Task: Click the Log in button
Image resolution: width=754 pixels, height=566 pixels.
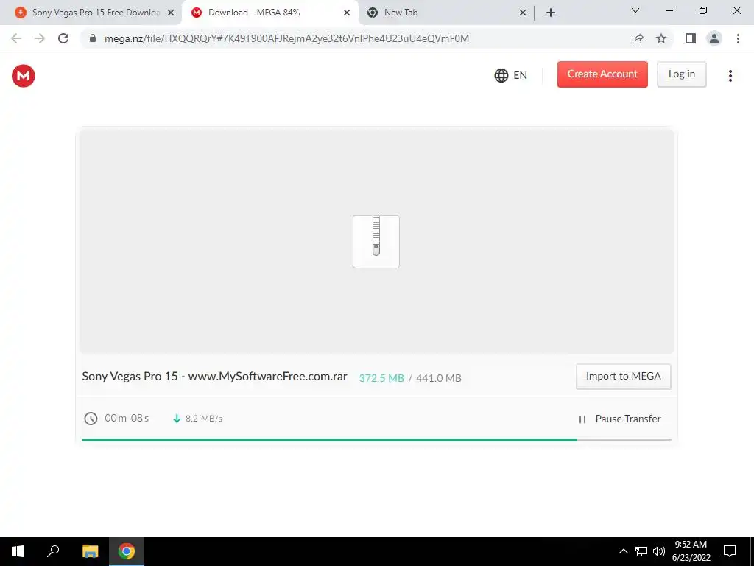Action: [681, 74]
